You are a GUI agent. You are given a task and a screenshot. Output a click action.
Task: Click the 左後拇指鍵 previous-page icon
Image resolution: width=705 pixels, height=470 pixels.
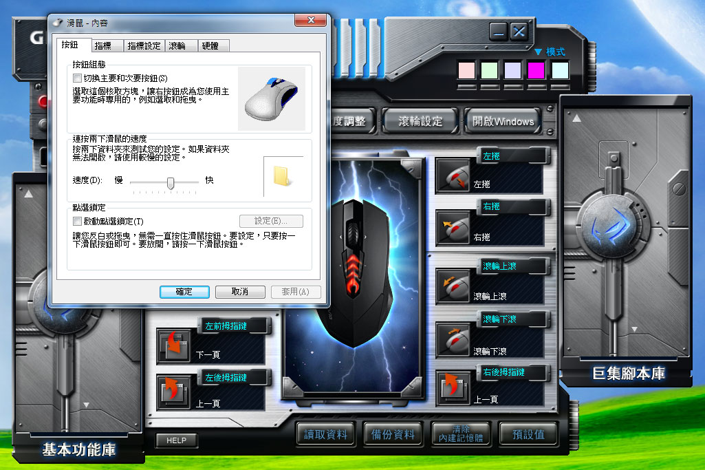(173, 392)
